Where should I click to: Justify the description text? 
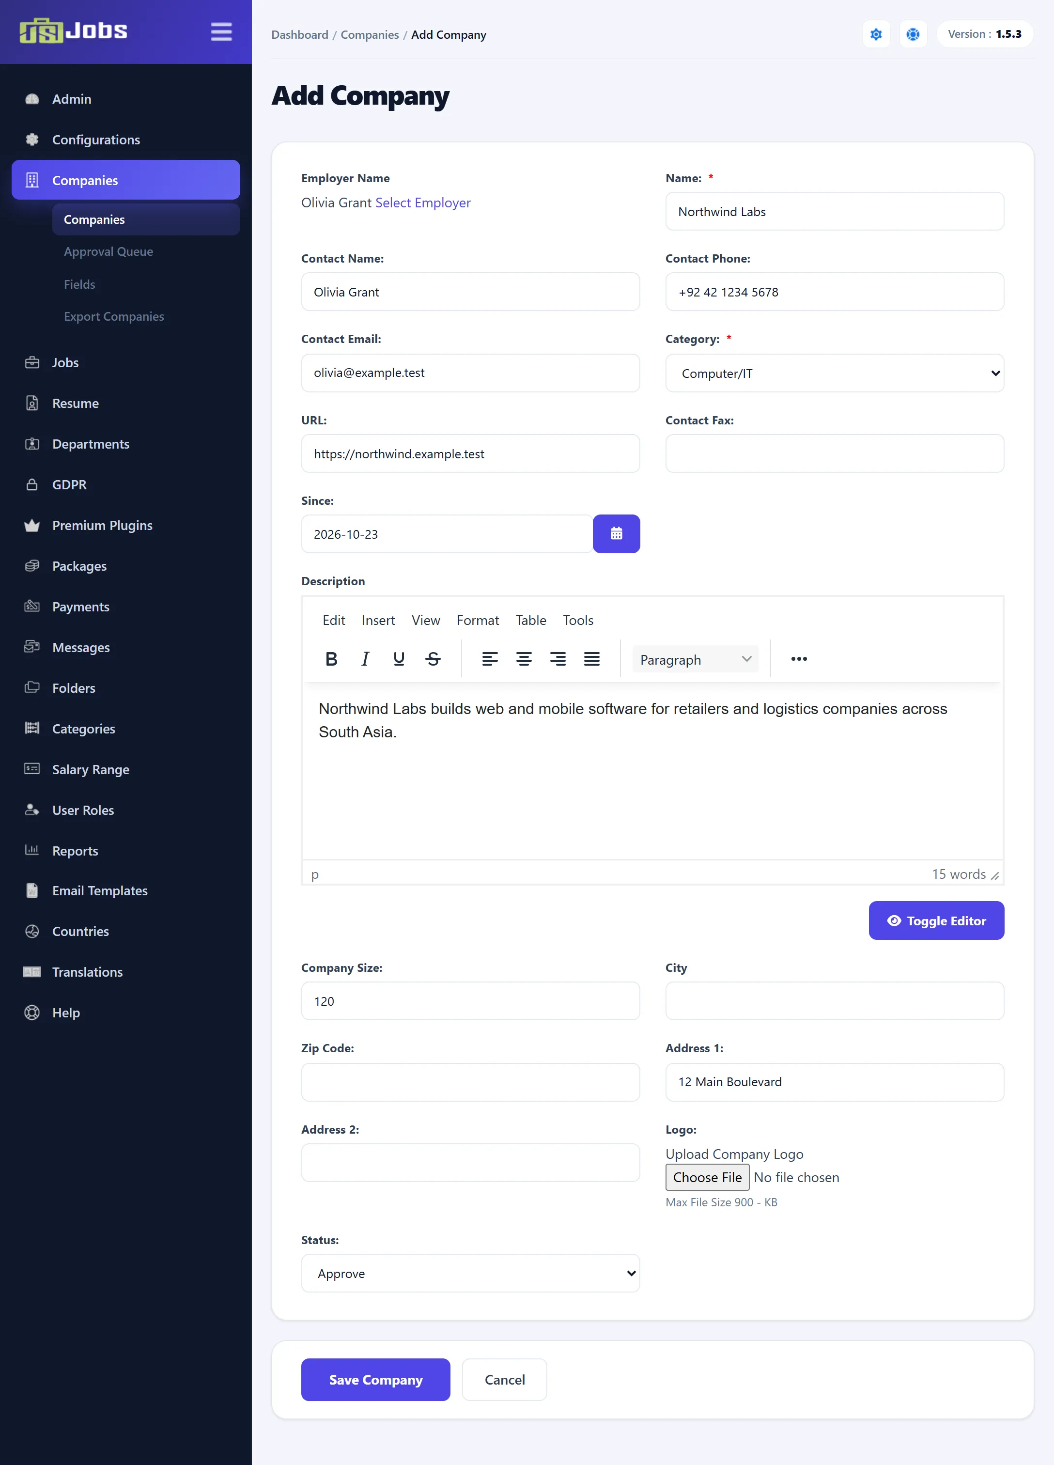pos(591,659)
